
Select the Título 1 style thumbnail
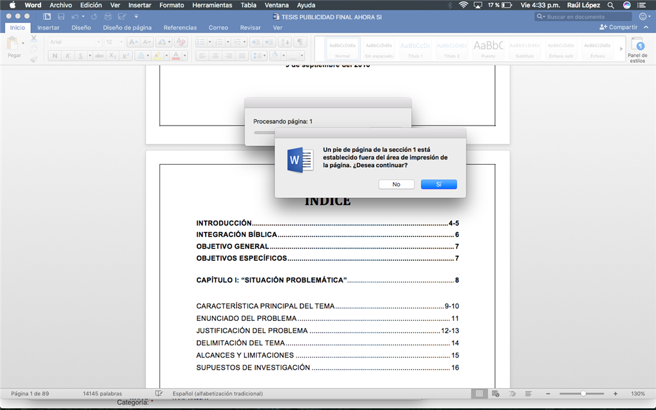pyautogui.click(x=415, y=49)
